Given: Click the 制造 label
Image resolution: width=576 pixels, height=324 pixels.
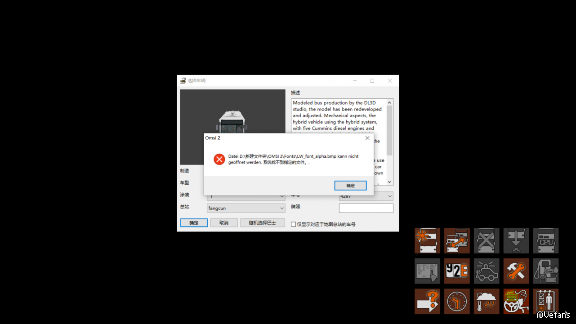Looking at the screenshot, I should tap(185, 171).
